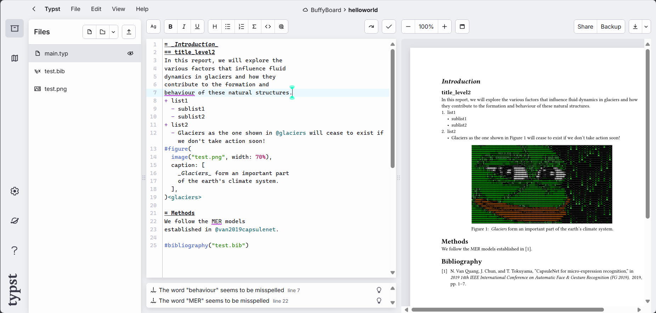
Task: Toggle the spellcheck checkmark button
Action: [389, 27]
